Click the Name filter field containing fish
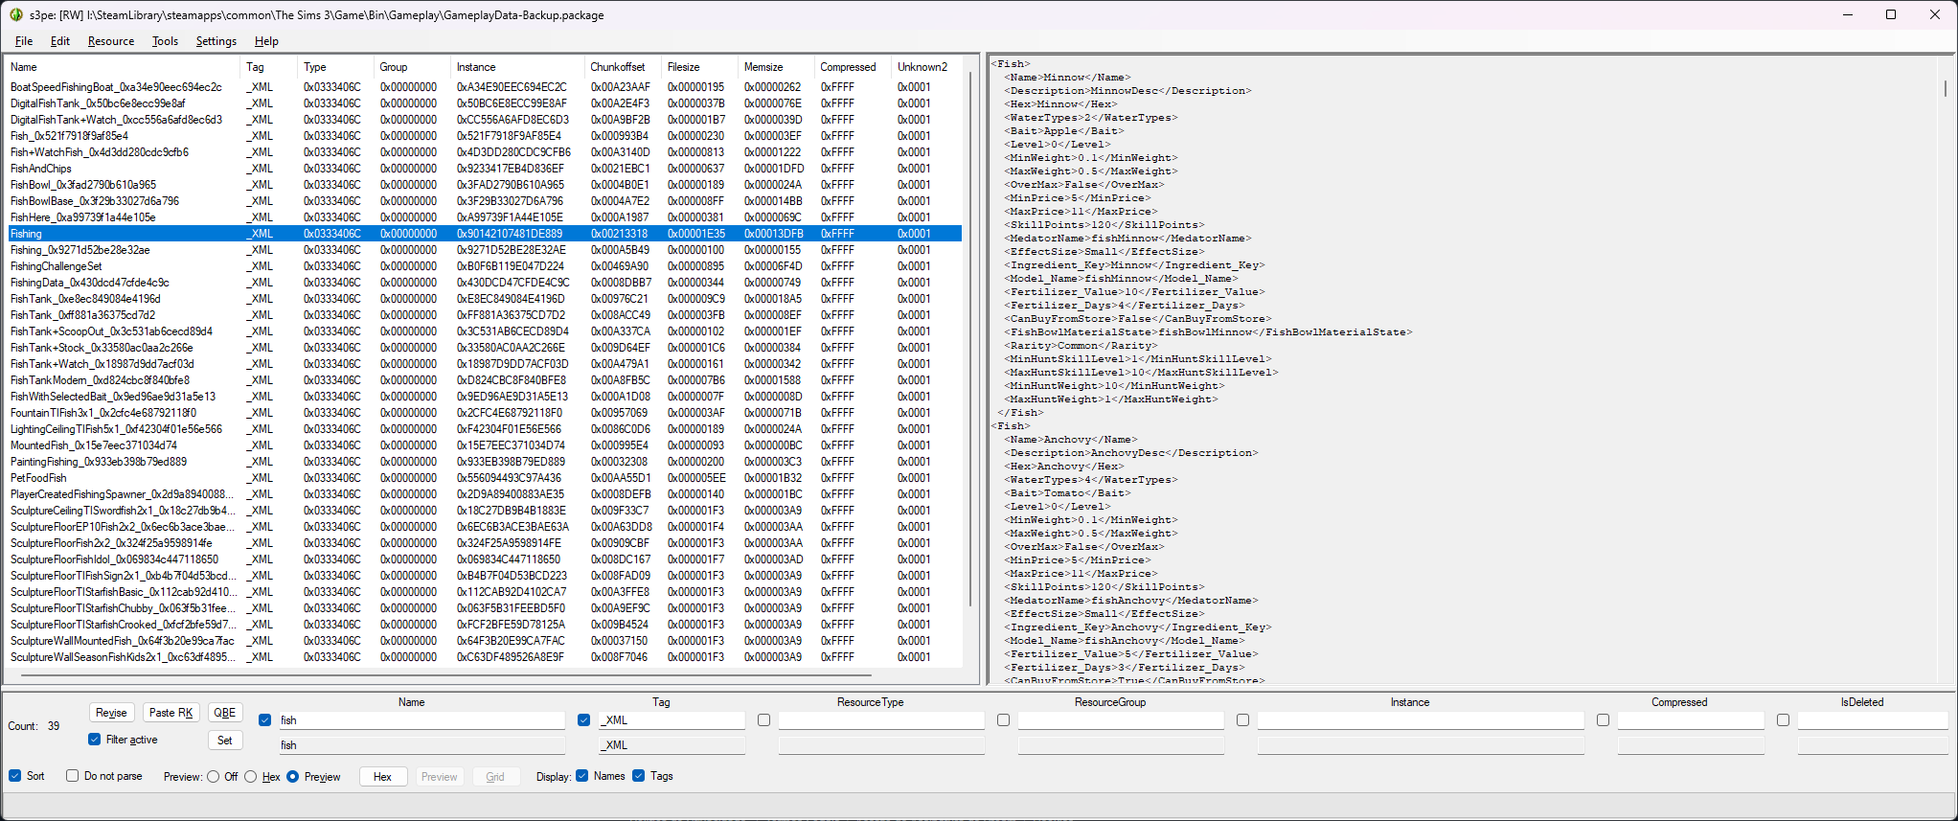 coord(421,720)
